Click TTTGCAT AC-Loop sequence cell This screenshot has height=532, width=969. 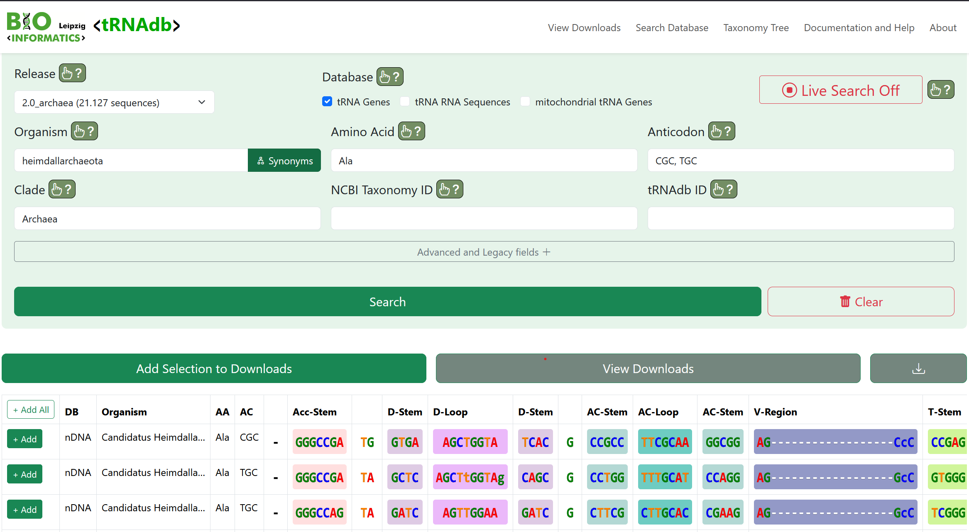tap(665, 477)
